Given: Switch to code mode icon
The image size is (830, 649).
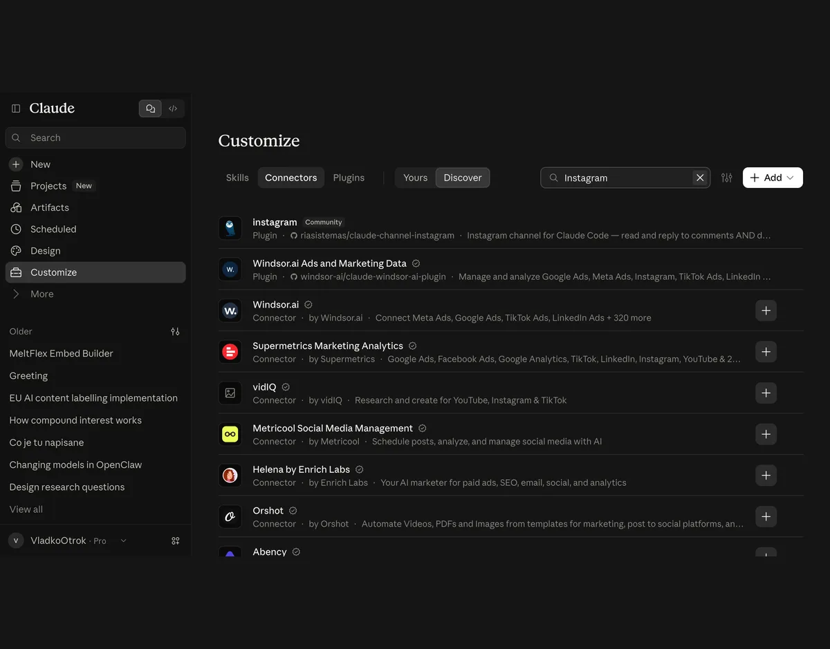Looking at the screenshot, I should pos(173,109).
